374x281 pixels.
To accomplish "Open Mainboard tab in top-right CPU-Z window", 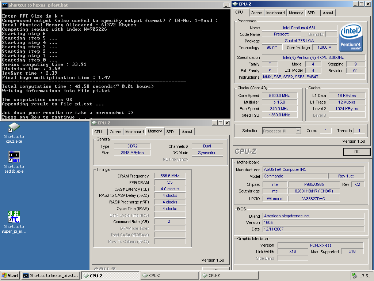I will click(x=275, y=13).
